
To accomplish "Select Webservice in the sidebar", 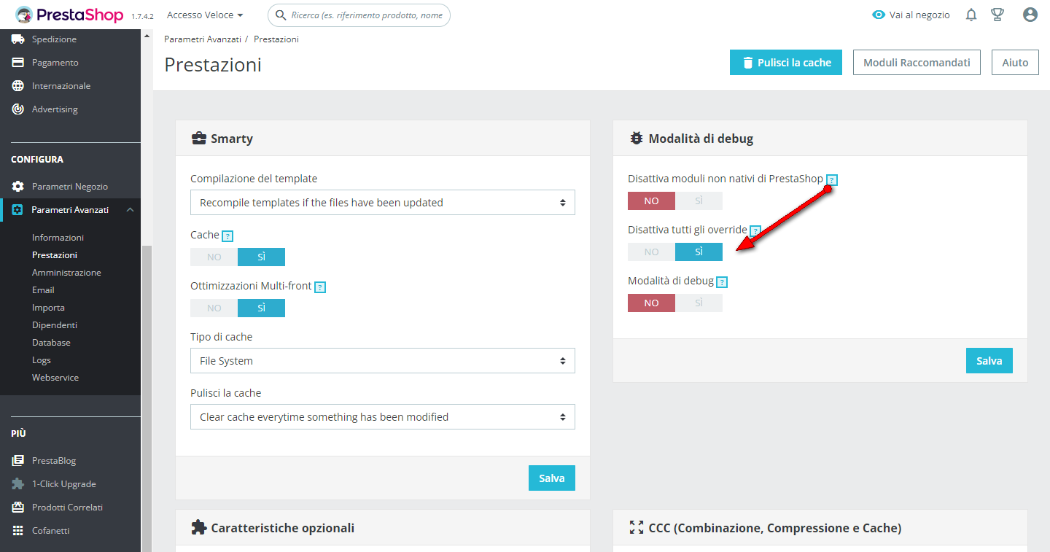I will (x=55, y=378).
